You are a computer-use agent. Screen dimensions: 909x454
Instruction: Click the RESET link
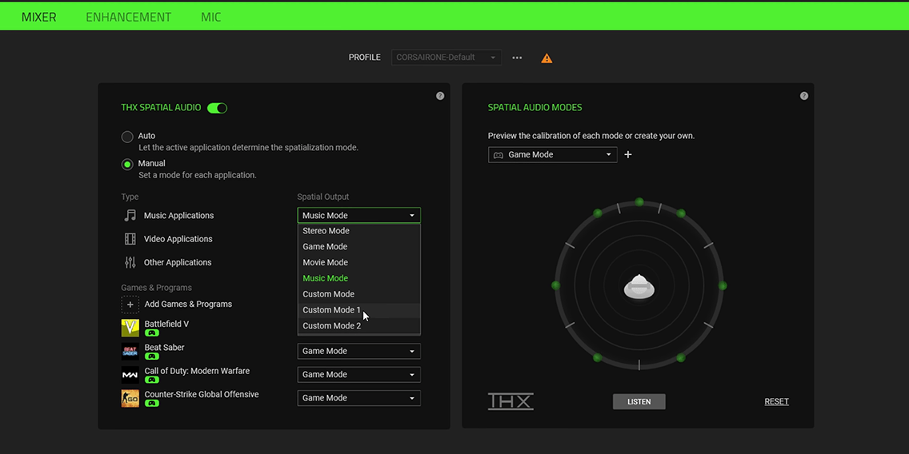click(x=776, y=401)
